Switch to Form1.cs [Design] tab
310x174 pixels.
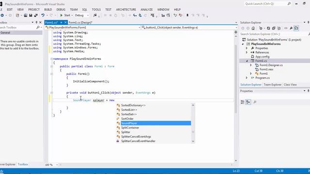pos(80,23)
